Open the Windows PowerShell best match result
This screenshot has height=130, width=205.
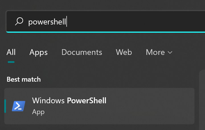point(99,106)
